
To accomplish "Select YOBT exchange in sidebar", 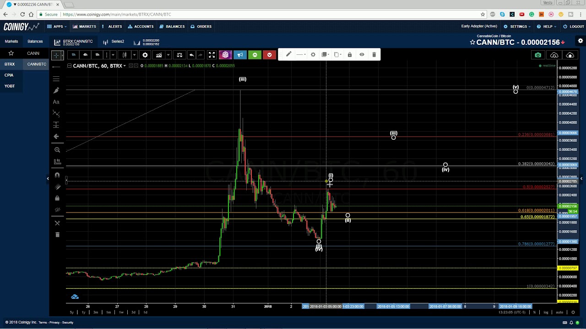I will pos(10,86).
